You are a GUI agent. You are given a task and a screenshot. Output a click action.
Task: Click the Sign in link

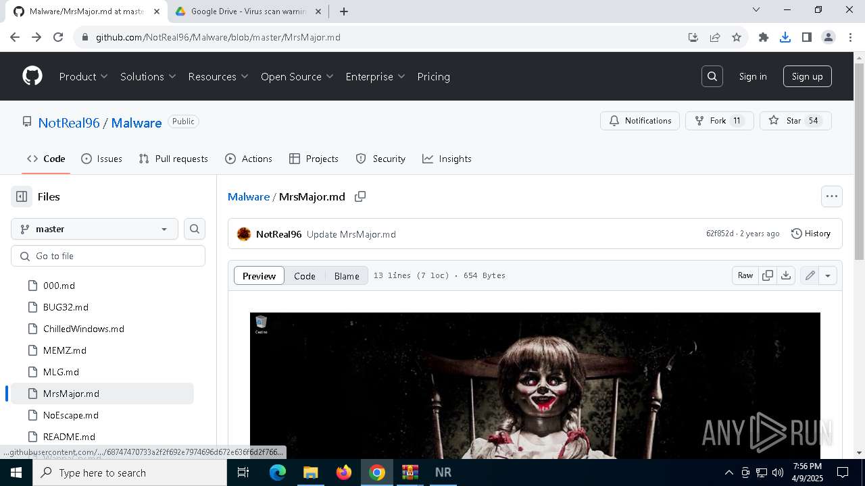coord(753,76)
